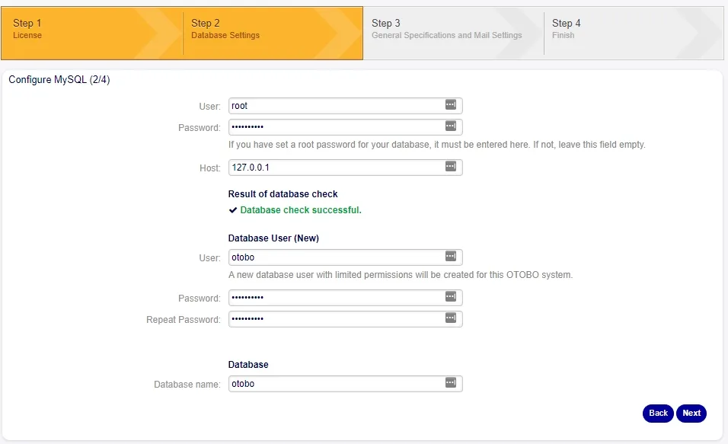The width and height of the screenshot is (728, 444).
Task: Click password manager icon in Repeat Password field
Action: tap(450, 318)
